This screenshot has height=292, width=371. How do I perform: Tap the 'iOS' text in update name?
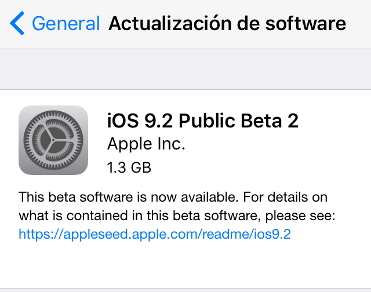(123, 121)
